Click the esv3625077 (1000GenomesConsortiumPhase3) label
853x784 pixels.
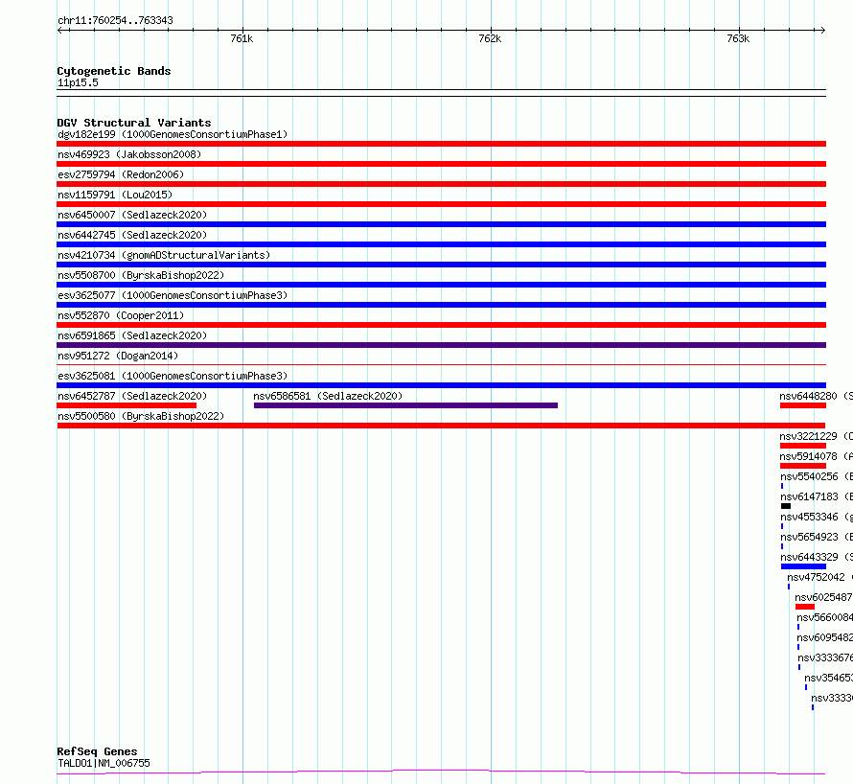click(x=173, y=295)
